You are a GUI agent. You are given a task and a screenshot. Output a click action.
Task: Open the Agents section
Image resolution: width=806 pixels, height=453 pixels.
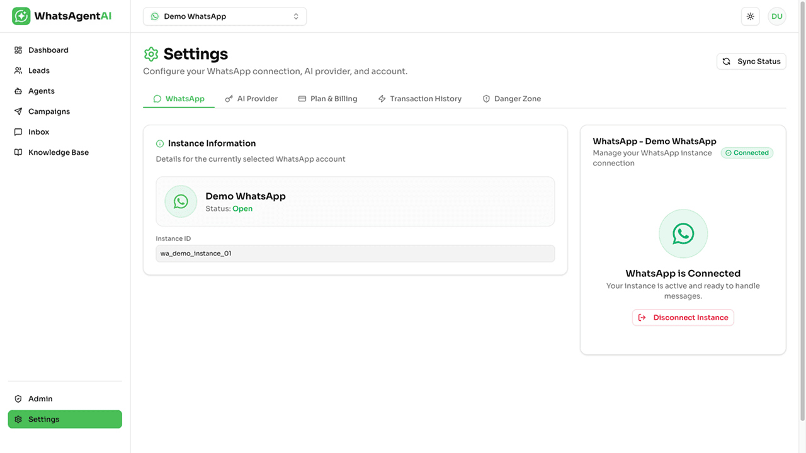65,91
